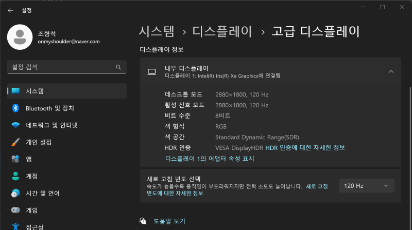Click the RGB color format value

pos(221,126)
